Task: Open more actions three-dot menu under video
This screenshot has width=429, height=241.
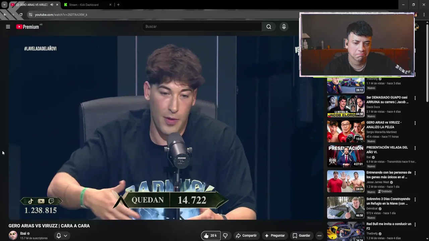Action: click(x=319, y=236)
